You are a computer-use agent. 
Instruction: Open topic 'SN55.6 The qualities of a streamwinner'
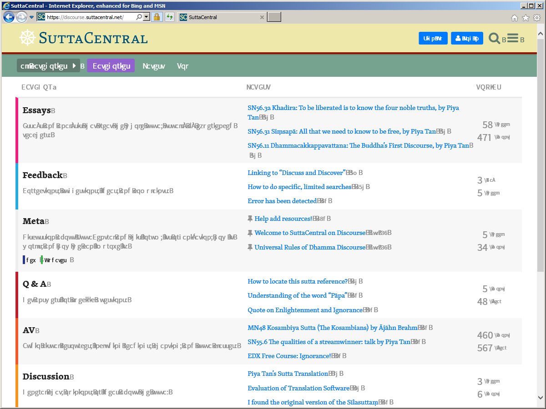tap(329, 342)
